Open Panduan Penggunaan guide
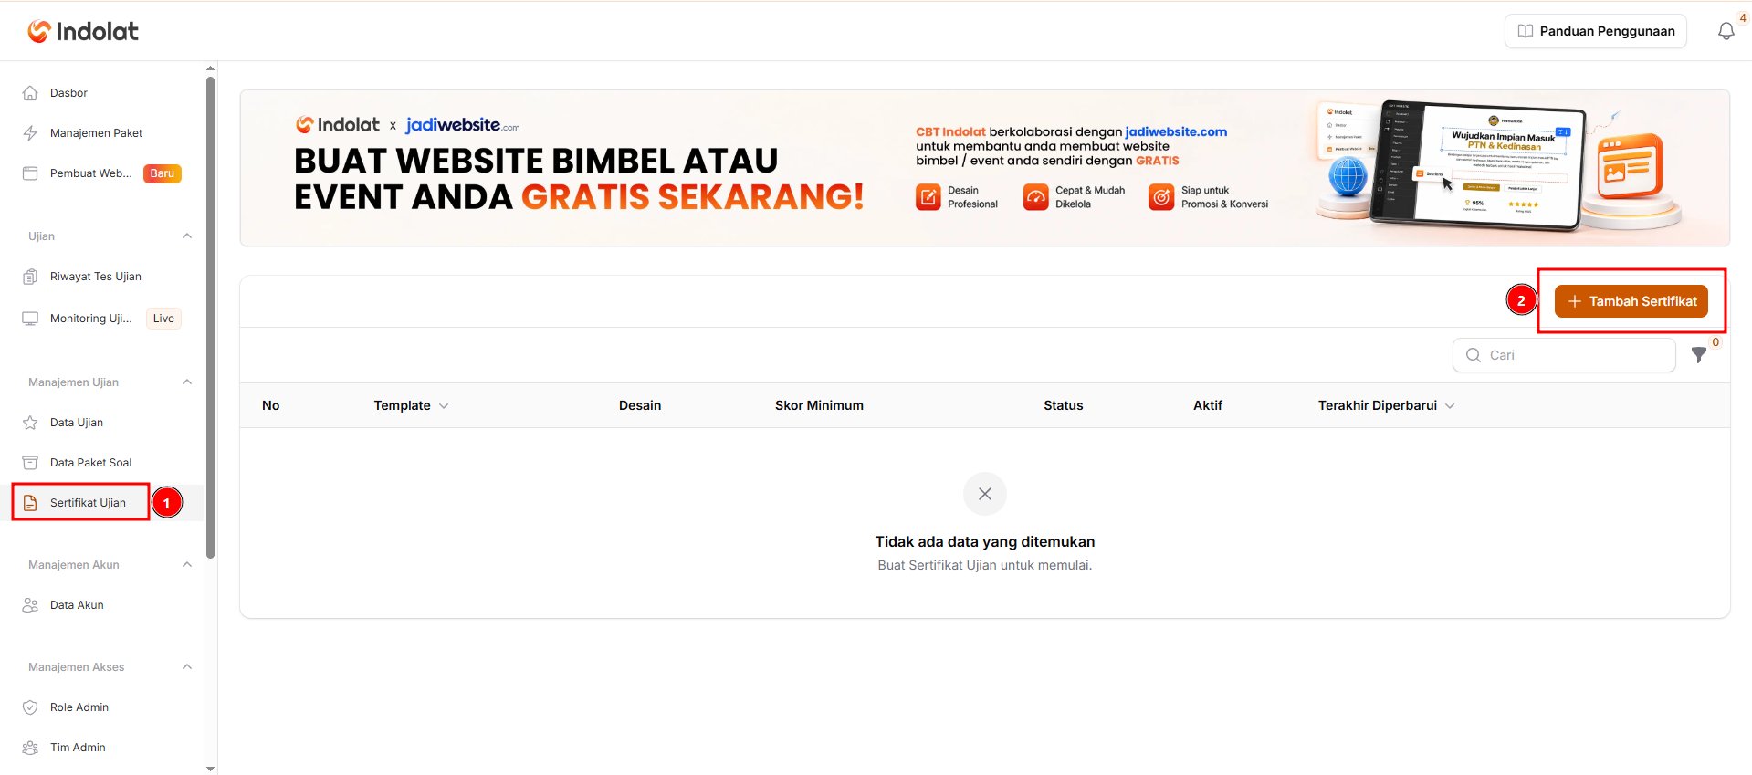 coord(1596,31)
